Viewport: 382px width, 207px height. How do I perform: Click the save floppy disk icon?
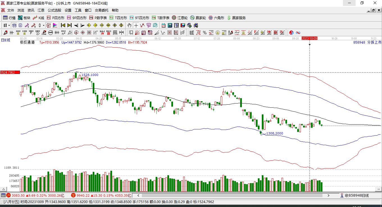pyautogui.click(x=183, y=25)
